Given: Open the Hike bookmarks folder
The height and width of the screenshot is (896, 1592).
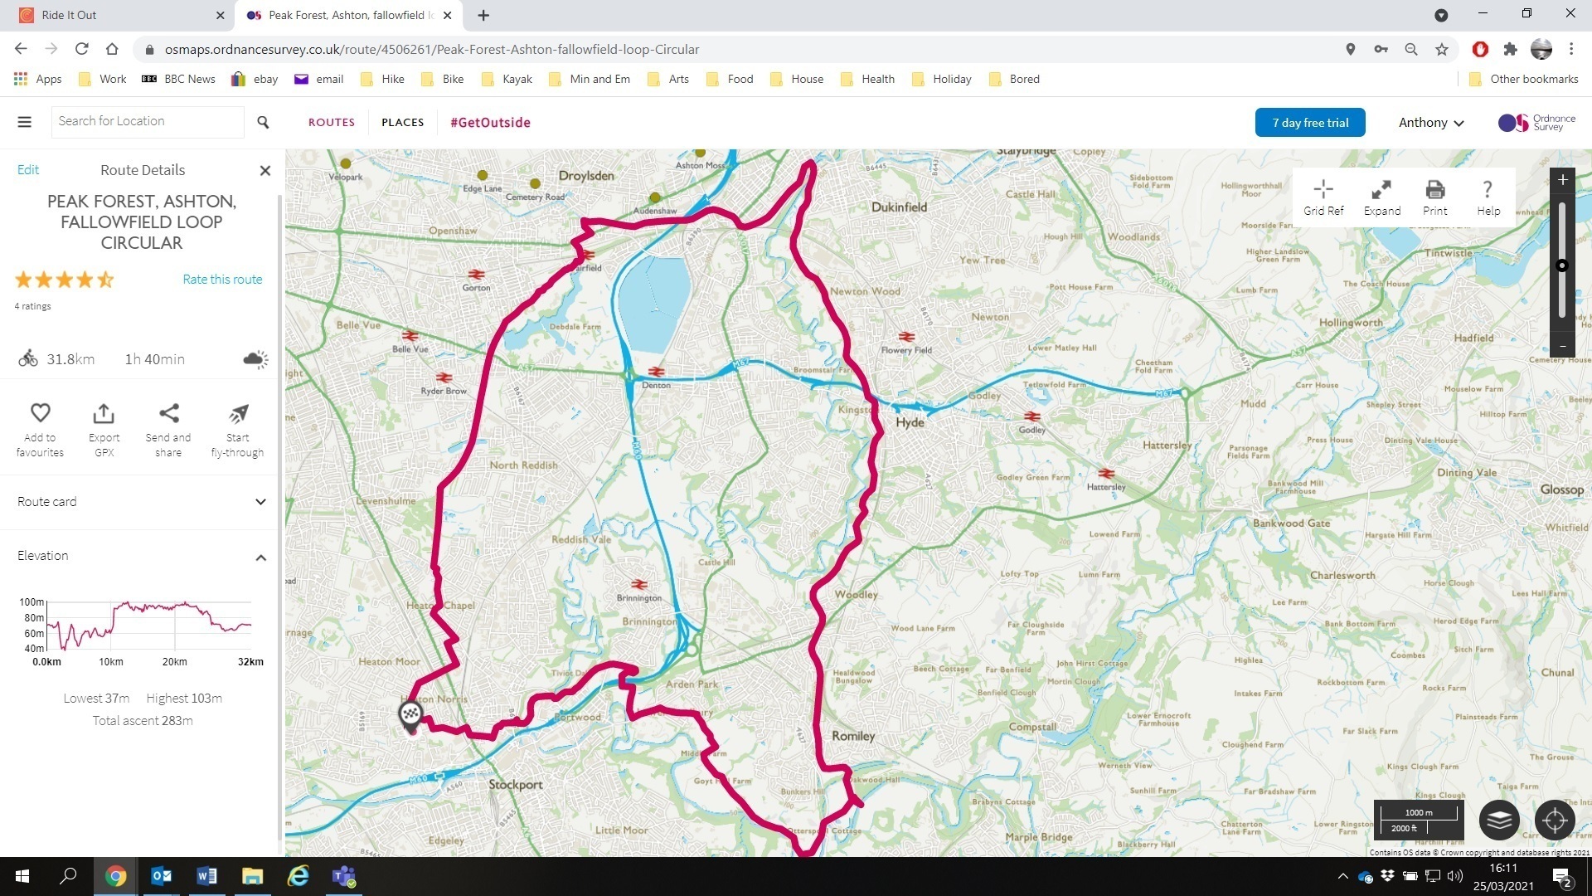Looking at the screenshot, I should [382, 79].
